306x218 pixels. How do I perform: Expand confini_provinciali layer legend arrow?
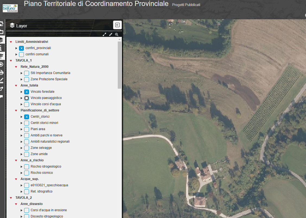coord(16,48)
